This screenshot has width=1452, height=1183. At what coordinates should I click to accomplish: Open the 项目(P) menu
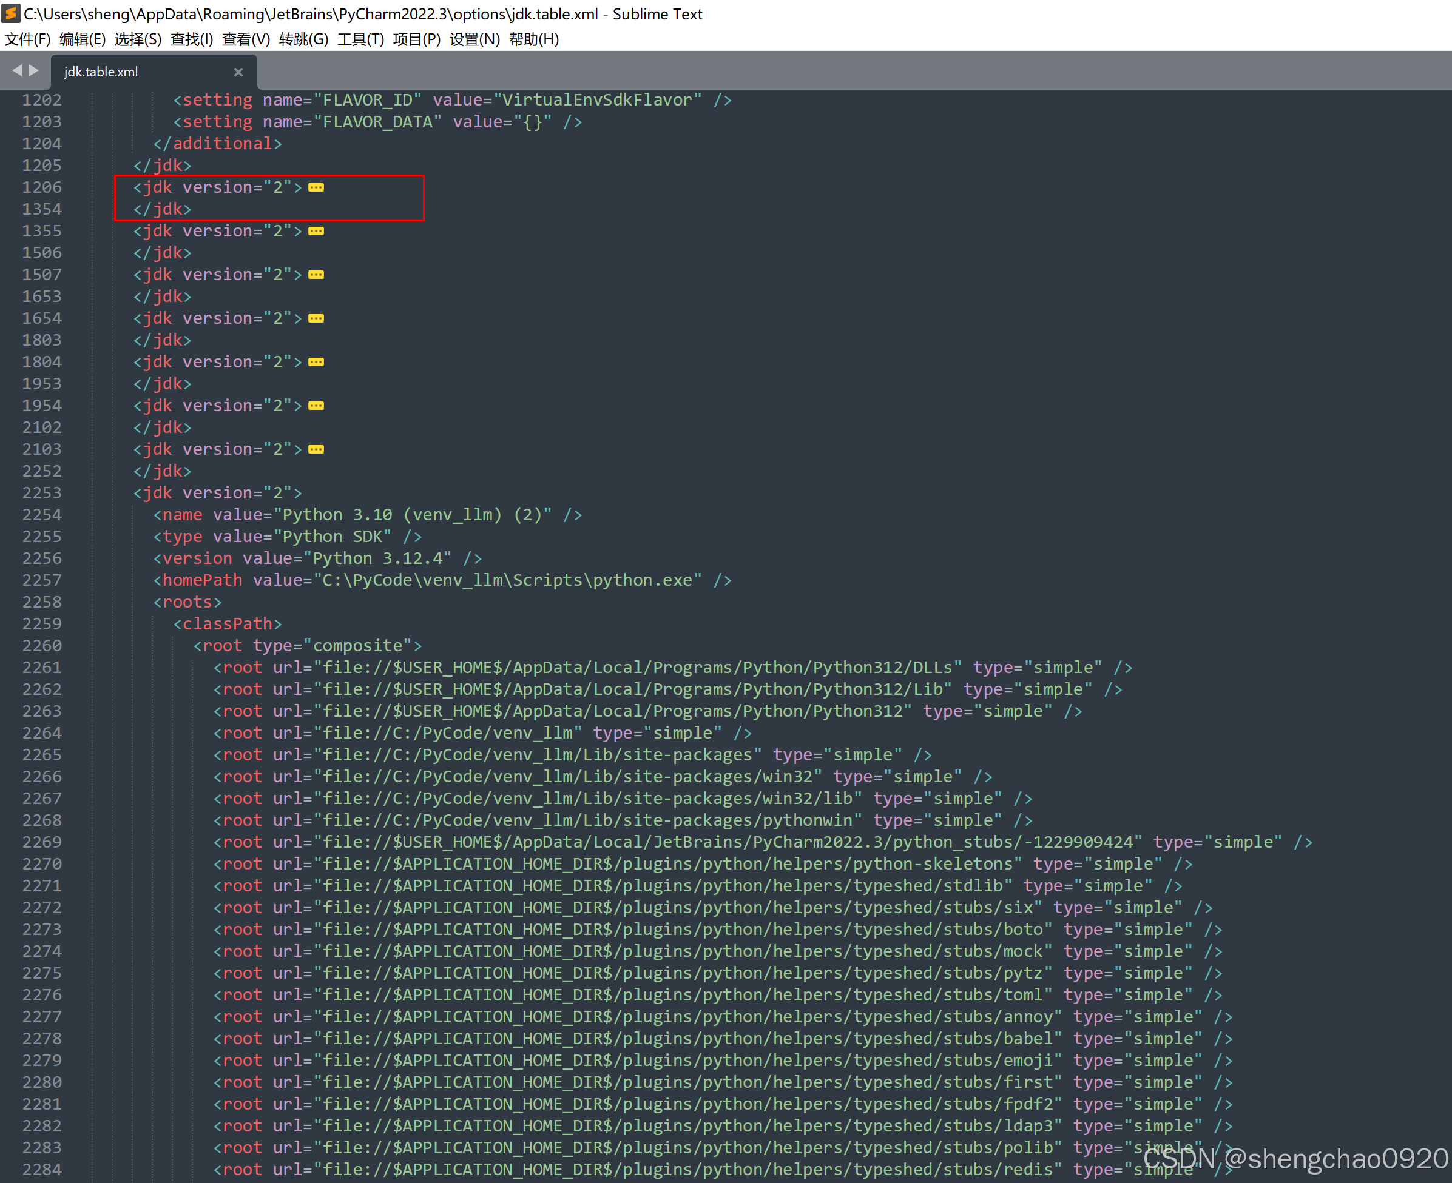[416, 39]
